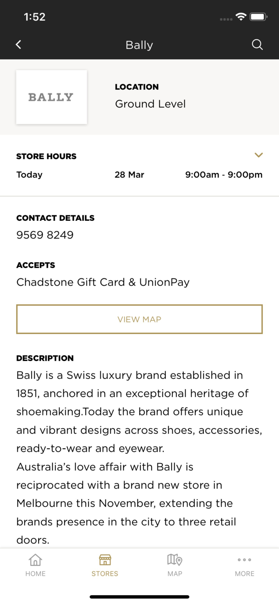Tap Today's hours row to expand
The height and width of the screenshot is (604, 279).
(139, 175)
